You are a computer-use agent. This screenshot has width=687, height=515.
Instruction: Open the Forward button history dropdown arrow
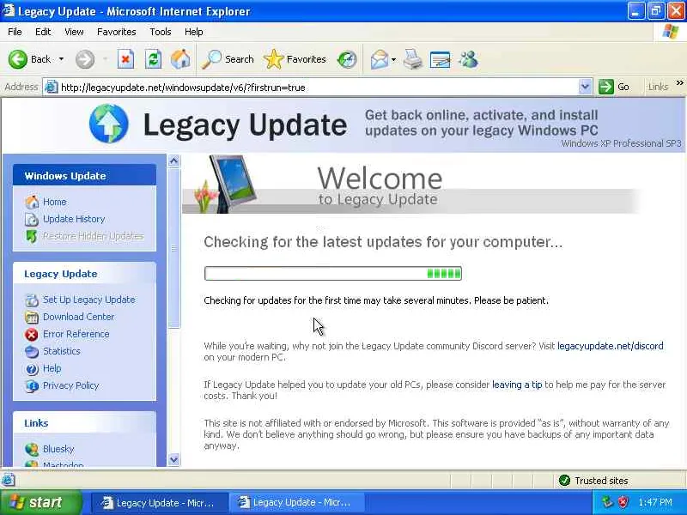pyautogui.click(x=105, y=59)
